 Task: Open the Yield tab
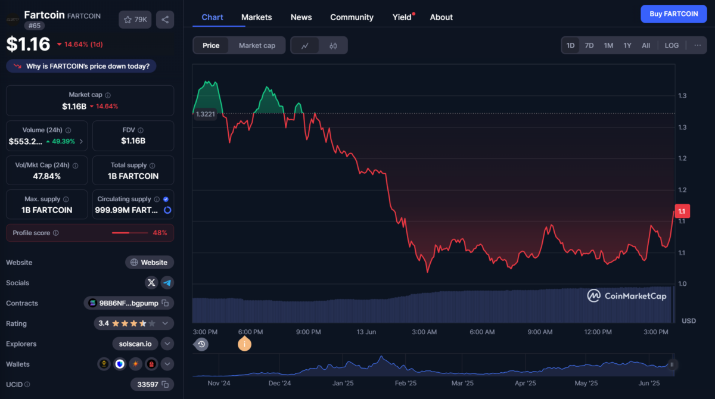pos(402,17)
